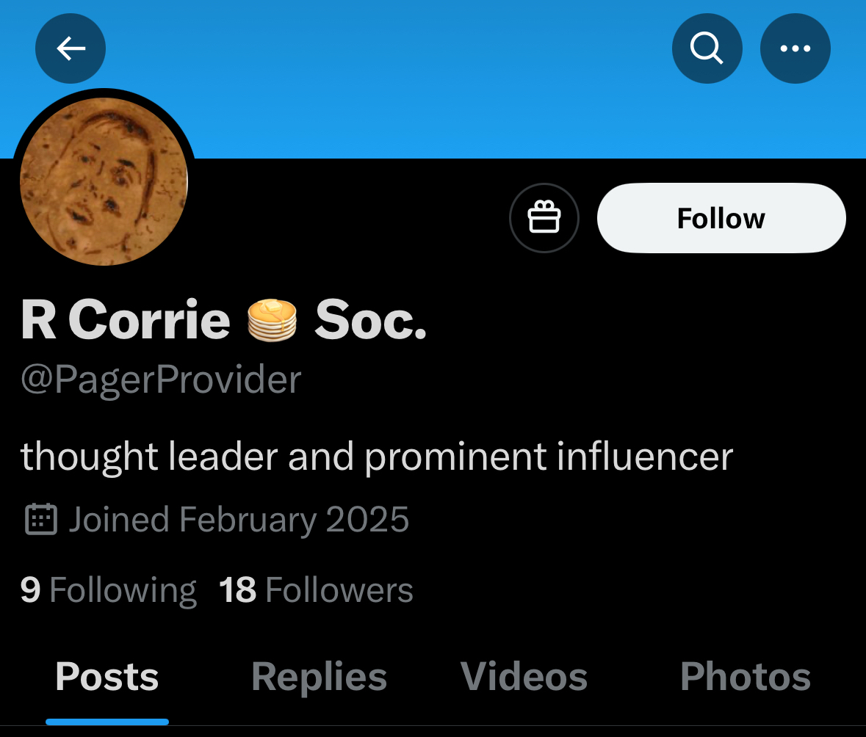Open the profile avatar picture

104,181
